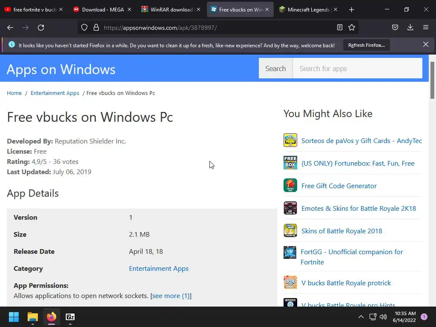Show hidden system tray icons chevron
This screenshot has height=327, width=436.
(361, 317)
